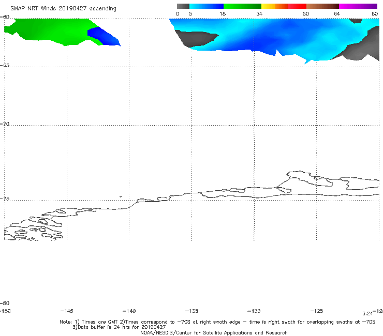Click the color bar label '18'
Screen dimensions: 383x336
[x=223, y=14]
